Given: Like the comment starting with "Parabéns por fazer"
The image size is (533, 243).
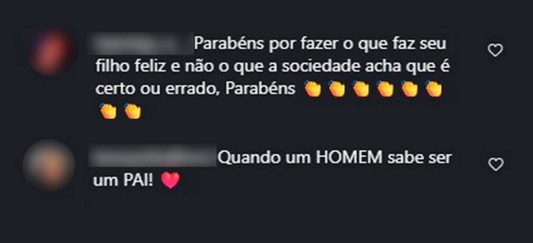Looking at the screenshot, I should click(496, 50).
